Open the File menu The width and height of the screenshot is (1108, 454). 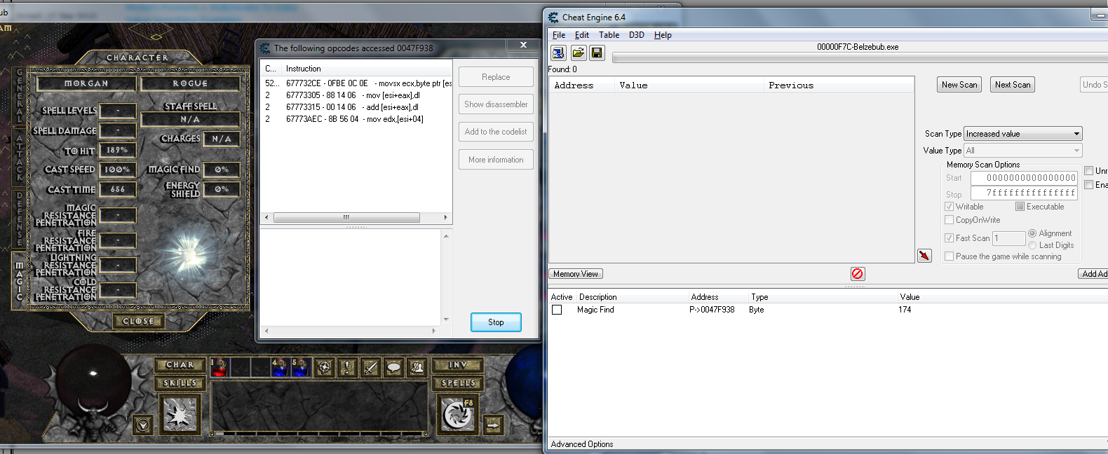tap(559, 35)
